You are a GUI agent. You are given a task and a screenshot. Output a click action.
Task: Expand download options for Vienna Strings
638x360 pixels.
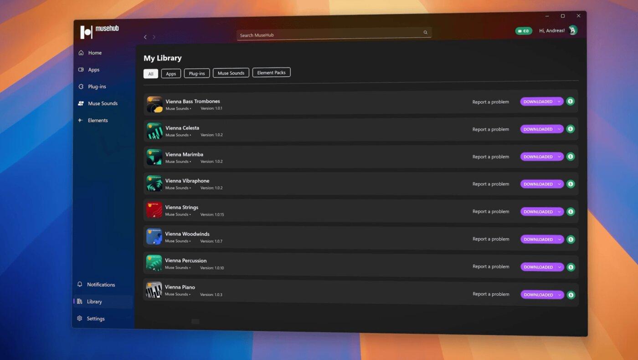559,212
